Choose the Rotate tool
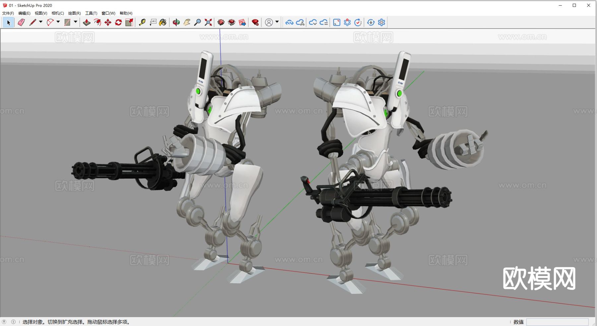The image size is (597, 326). coord(118,23)
